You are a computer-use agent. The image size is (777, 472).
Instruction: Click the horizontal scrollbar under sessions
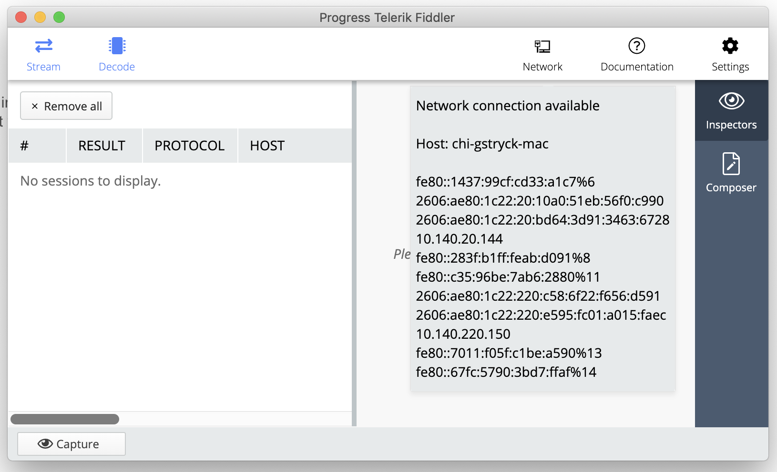click(65, 419)
